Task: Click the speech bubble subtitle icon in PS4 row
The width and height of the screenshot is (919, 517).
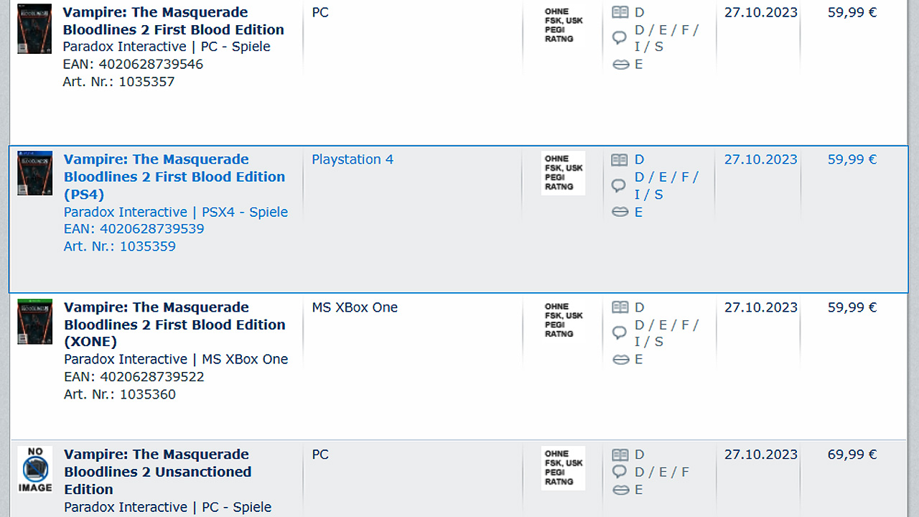Action: (620, 185)
